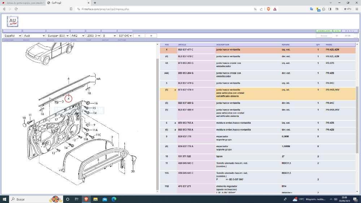Open Microsoft Edge from the taskbar
Image resolution: width=361 pixels, height=203 pixels.
point(114,199)
